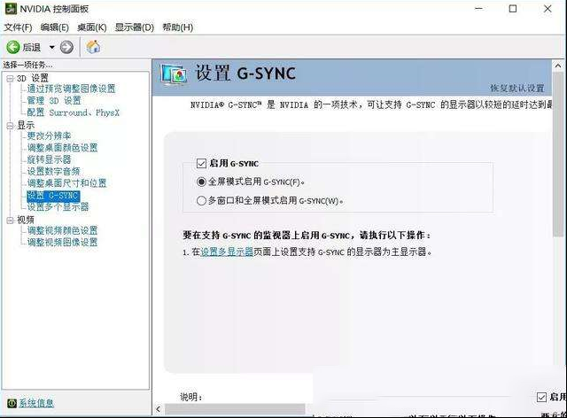The width and height of the screenshot is (567, 418).
Task: Click the 恢复默认设置 link
Action: (517, 89)
